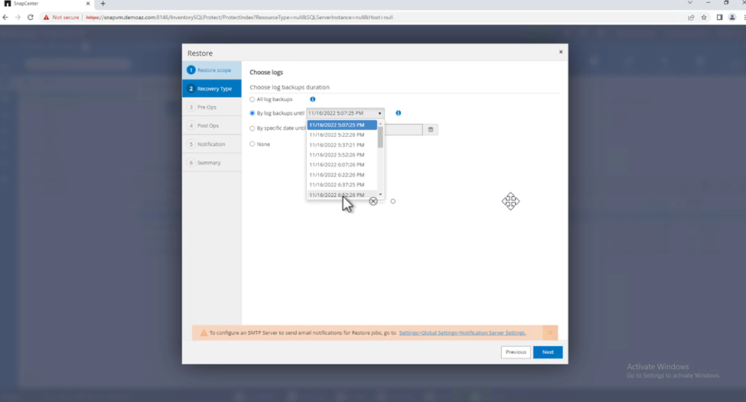This screenshot has height=402, width=746.
Task: Open Notification Server Settings link
Action: [x=462, y=332]
